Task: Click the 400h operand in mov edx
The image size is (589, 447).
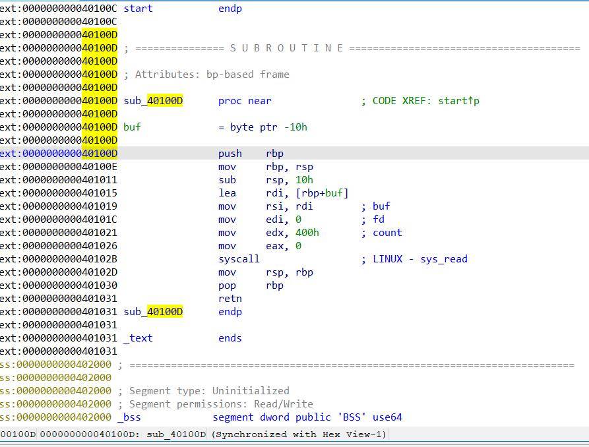Action: 307,233
